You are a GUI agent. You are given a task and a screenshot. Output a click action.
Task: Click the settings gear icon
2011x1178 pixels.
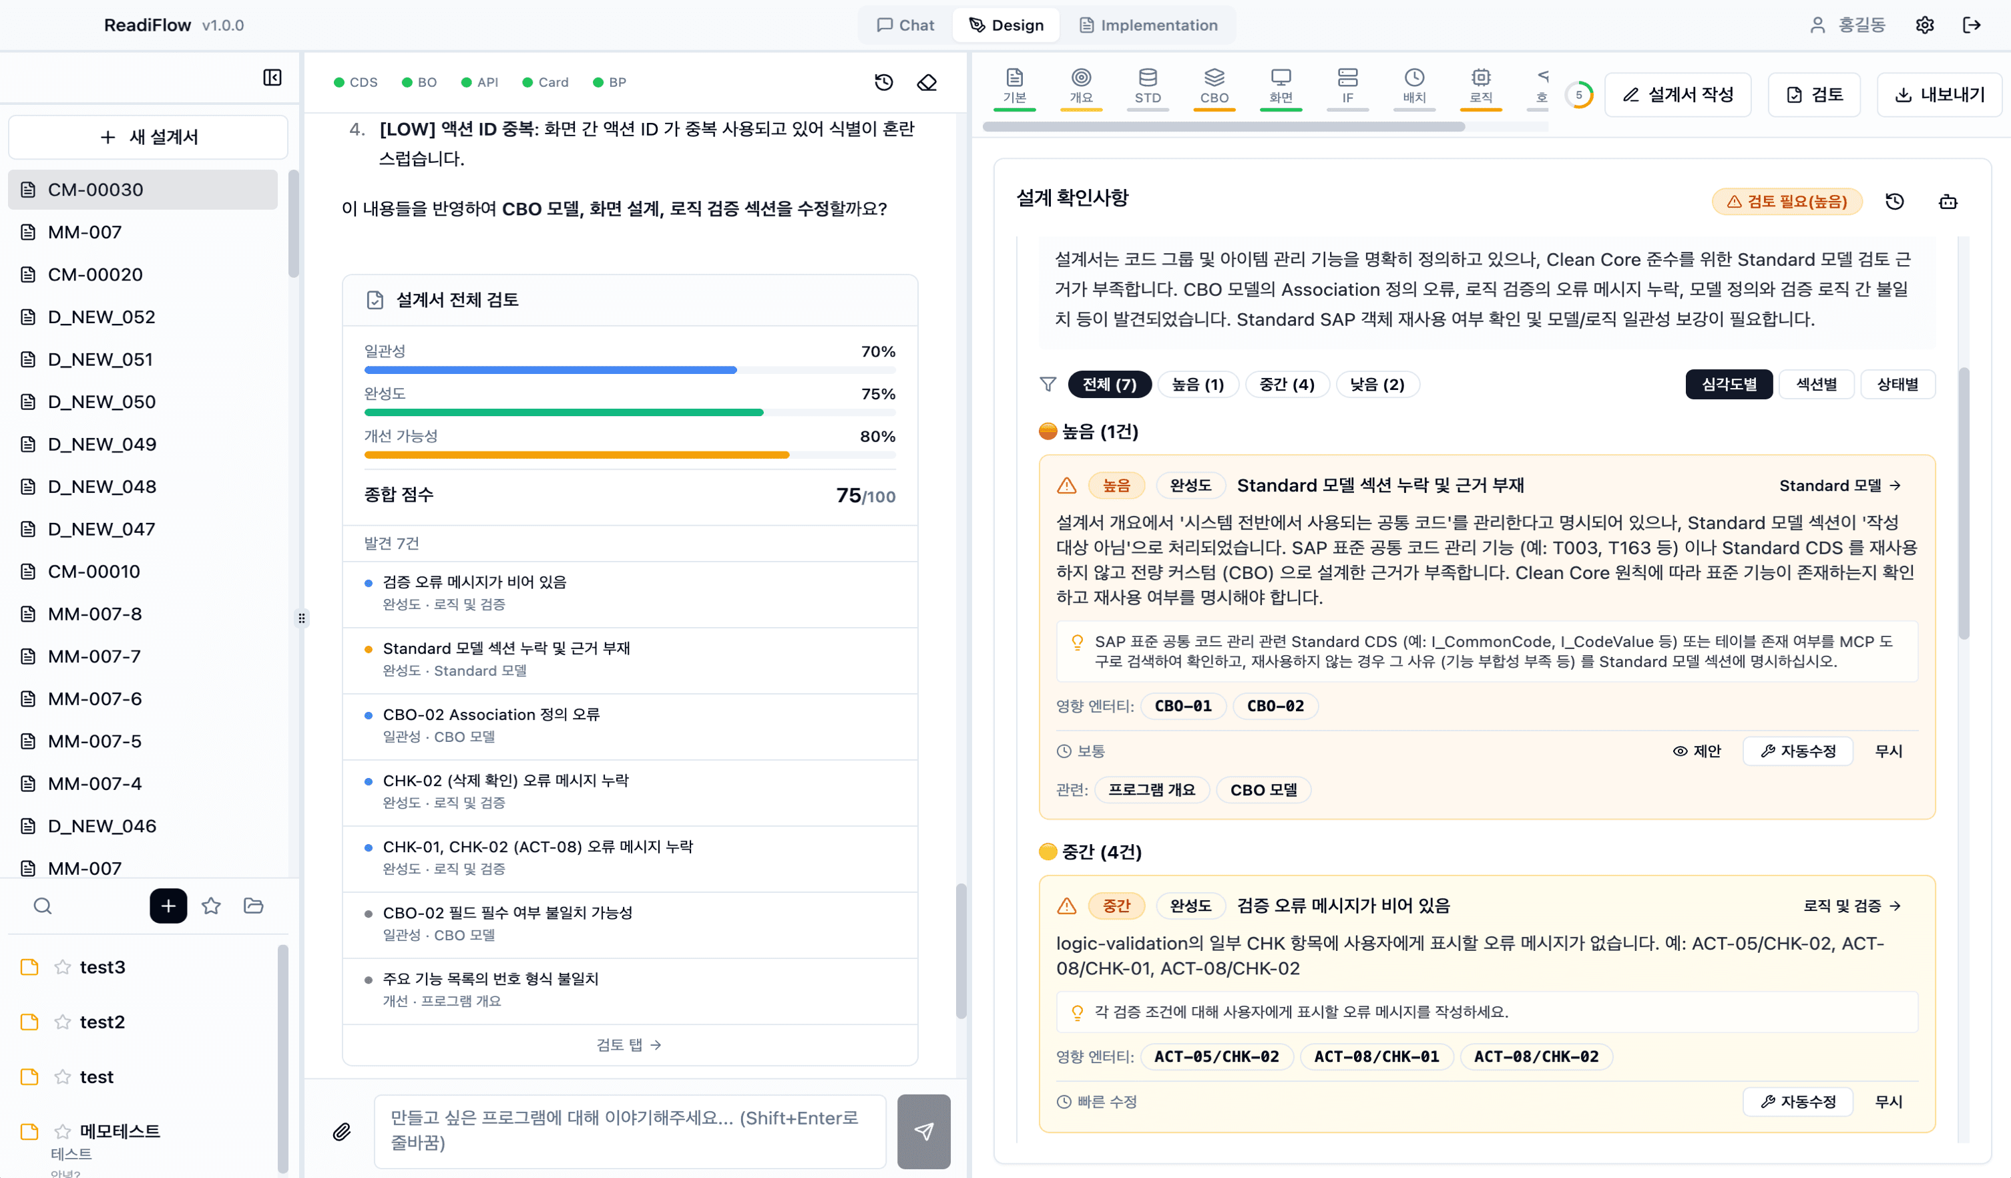tap(1924, 25)
